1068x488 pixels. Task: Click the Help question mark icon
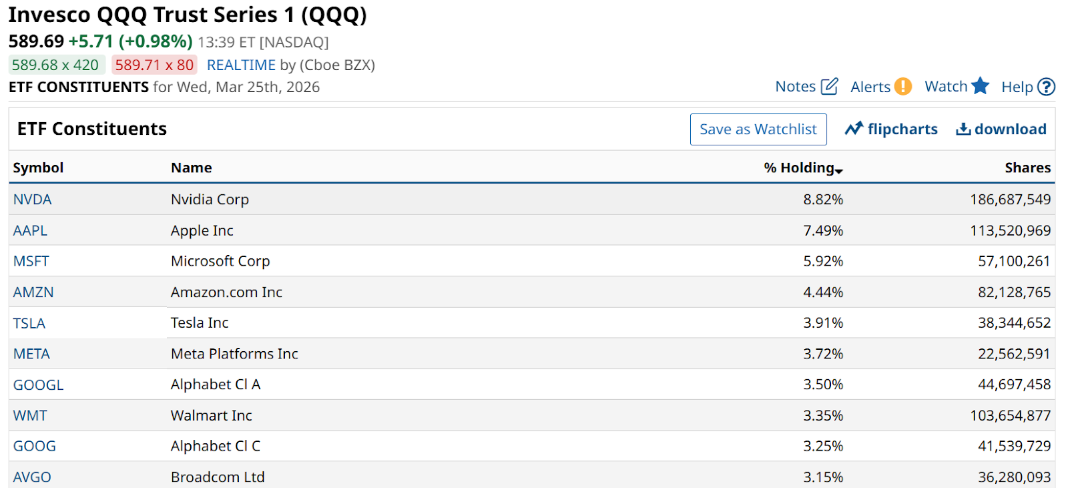[1047, 87]
